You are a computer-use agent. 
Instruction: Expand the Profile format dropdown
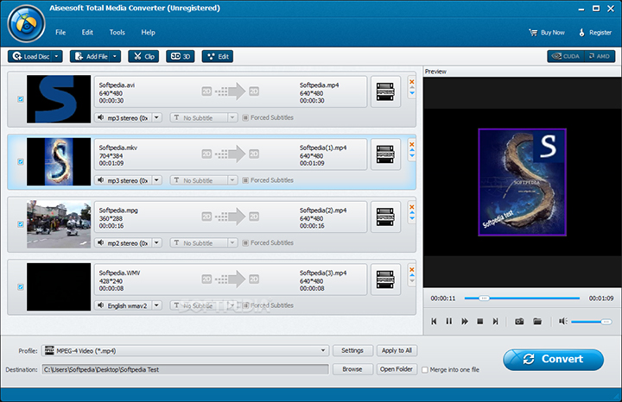(x=323, y=350)
